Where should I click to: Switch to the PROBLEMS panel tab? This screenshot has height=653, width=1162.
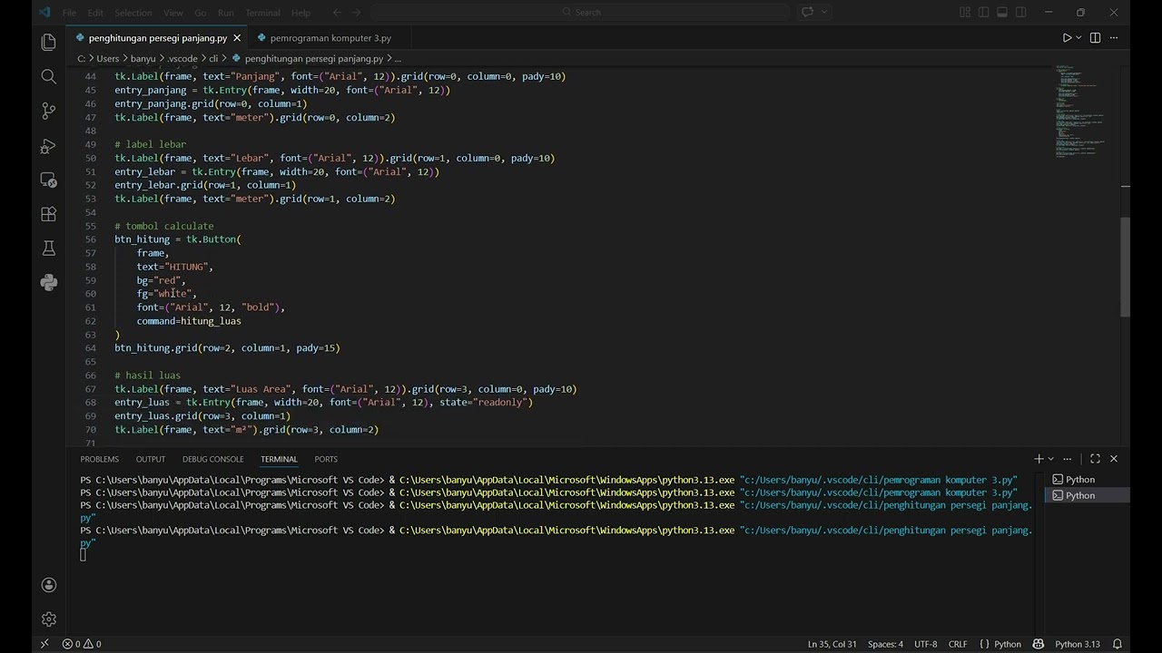[99, 459]
